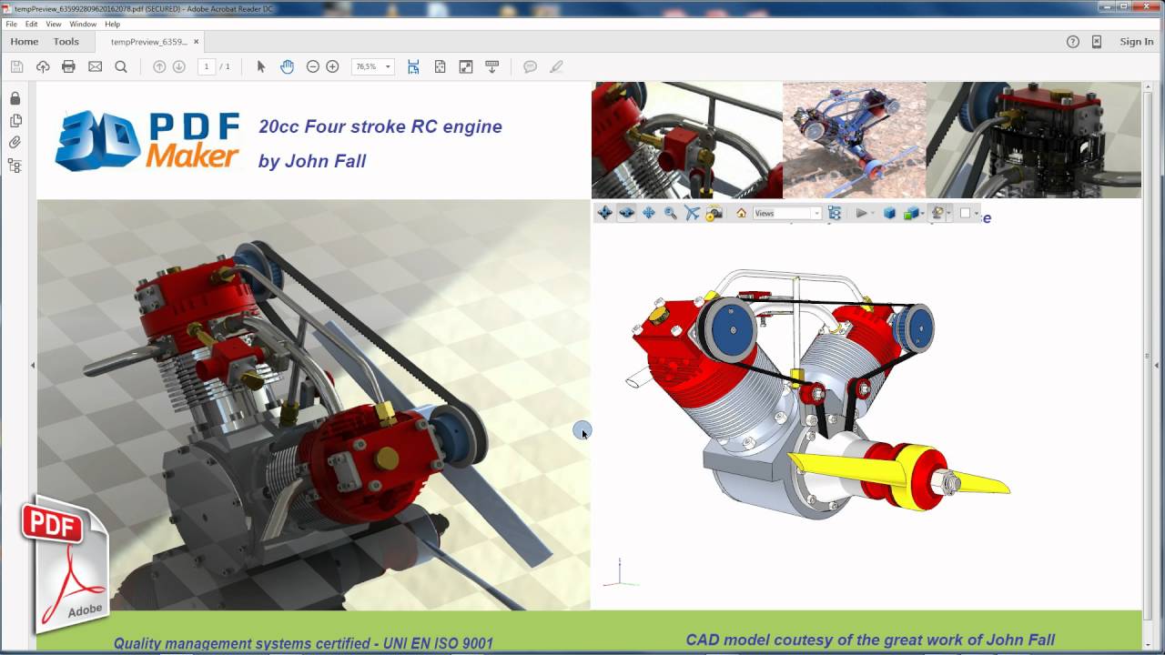Open the Find text magnifier
Screen dimensions: 1165x655
(121, 66)
